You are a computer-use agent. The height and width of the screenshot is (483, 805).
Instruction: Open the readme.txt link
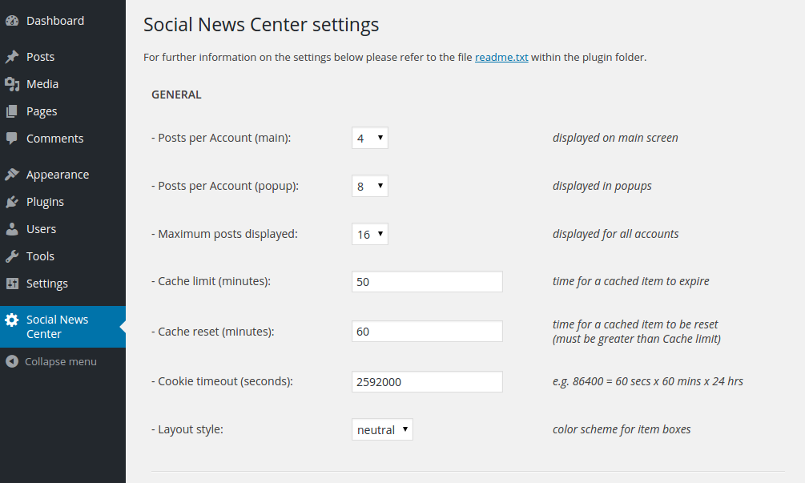tap(501, 57)
